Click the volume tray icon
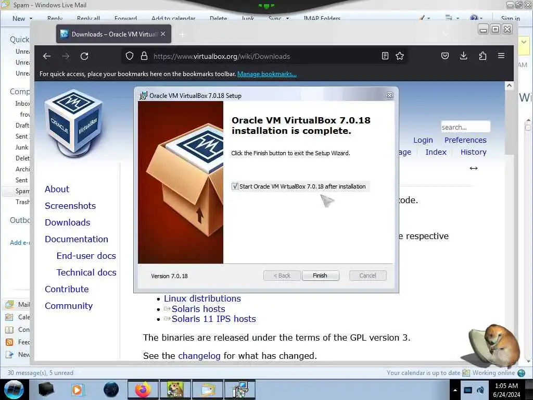 pyautogui.click(x=480, y=390)
